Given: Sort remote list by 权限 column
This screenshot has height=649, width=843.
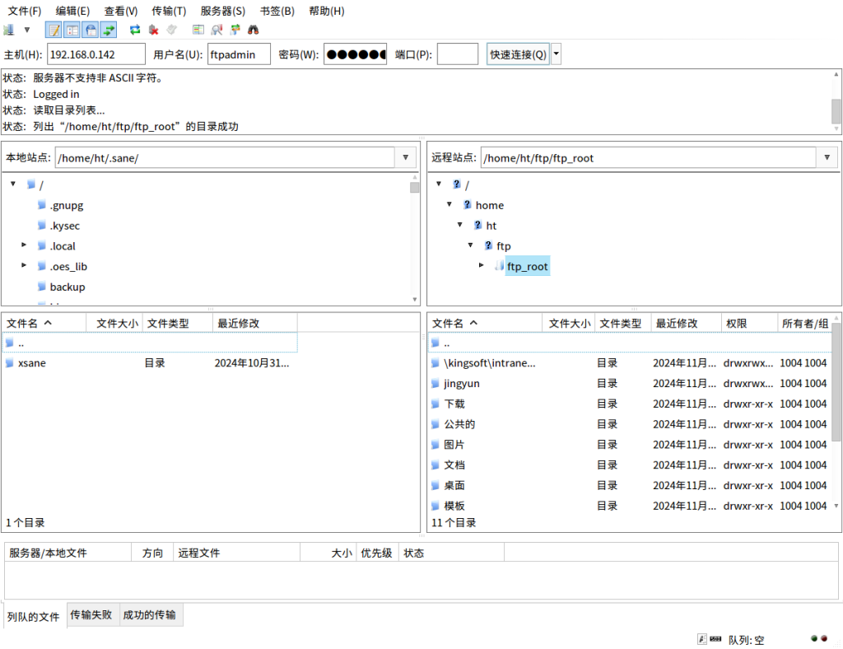Looking at the screenshot, I should (x=749, y=323).
